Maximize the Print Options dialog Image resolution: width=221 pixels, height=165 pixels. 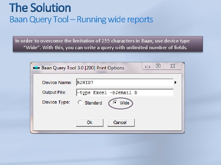pos(158,66)
